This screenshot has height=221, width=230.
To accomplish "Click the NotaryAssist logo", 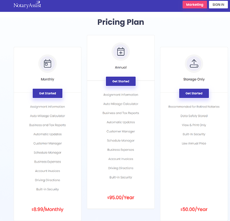I will click(27, 4).
